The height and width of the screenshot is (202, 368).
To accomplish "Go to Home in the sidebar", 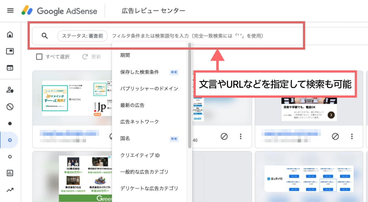I will [10, 34].
